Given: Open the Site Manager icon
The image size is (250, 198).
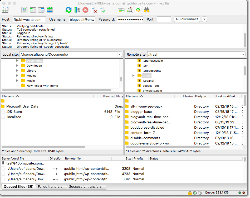Looking at the screenshot, I should [x=6, y=10].
